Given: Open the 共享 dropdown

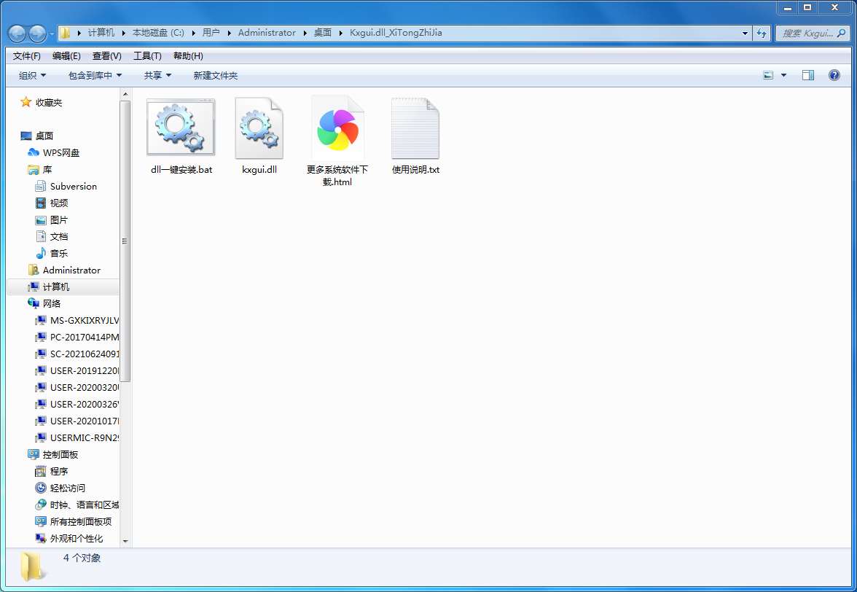Looking at the screenshot, I should [x=157, y=75].
